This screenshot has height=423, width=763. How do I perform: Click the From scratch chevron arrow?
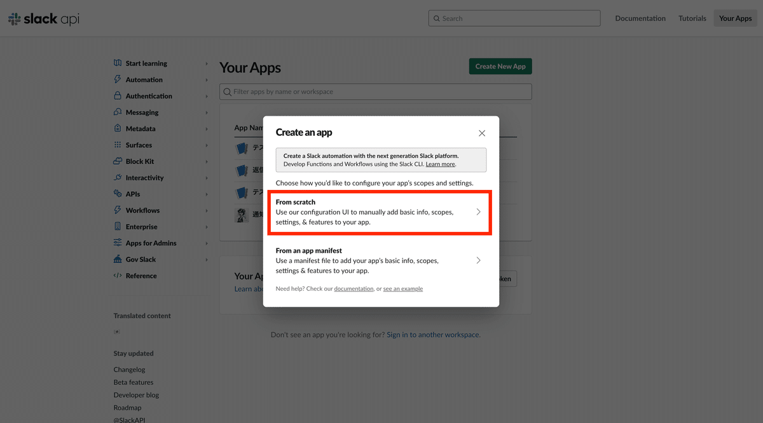point(479,212)
